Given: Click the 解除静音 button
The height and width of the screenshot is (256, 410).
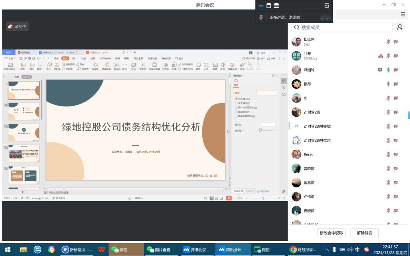Looking at the screenshot, I should click(364, 233).
